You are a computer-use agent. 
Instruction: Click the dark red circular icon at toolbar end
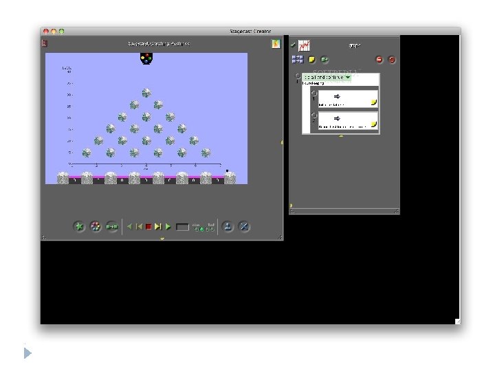coord(392,60)
